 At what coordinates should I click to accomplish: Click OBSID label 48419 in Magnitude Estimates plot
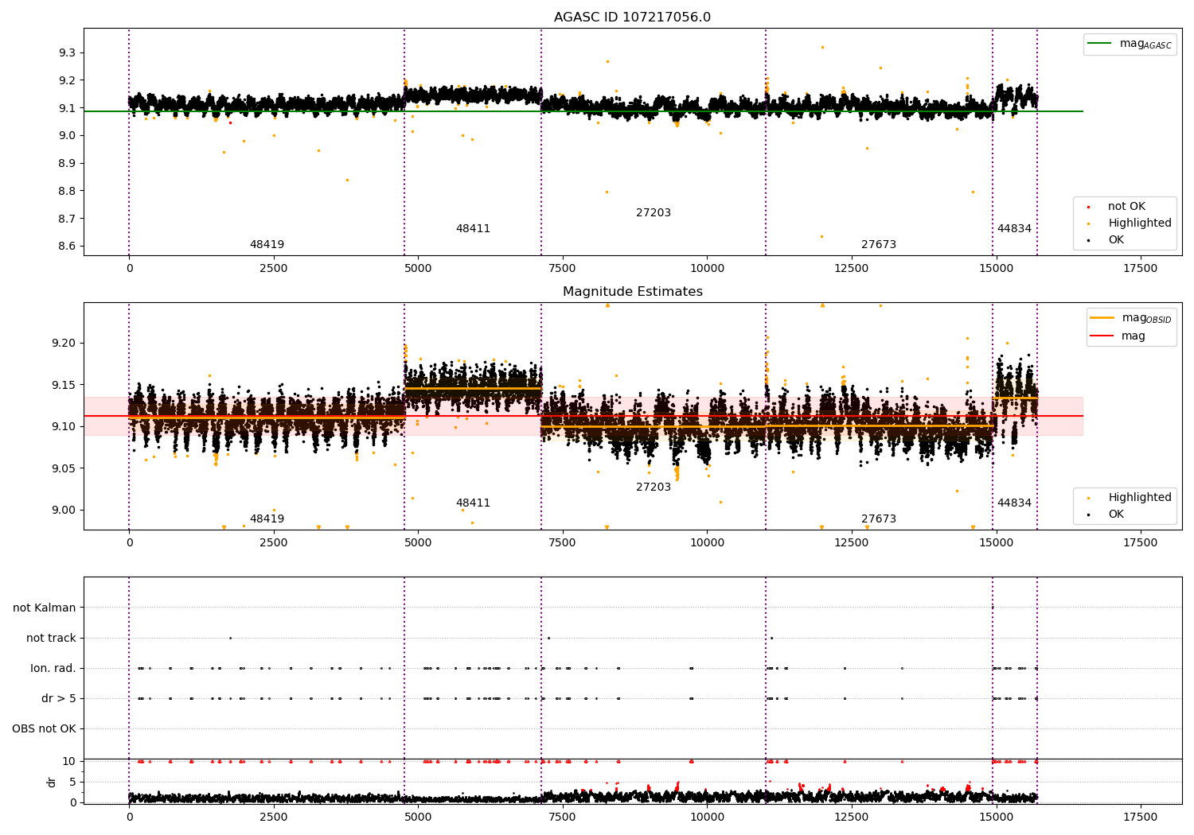pos(267,519)
